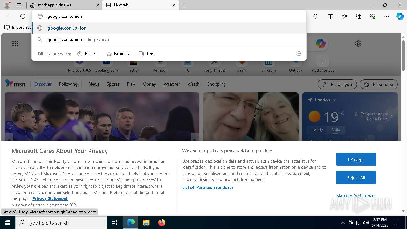Open Task View on taskbar
The height and width of the screenshot is (229, 407).
(114, 223)
